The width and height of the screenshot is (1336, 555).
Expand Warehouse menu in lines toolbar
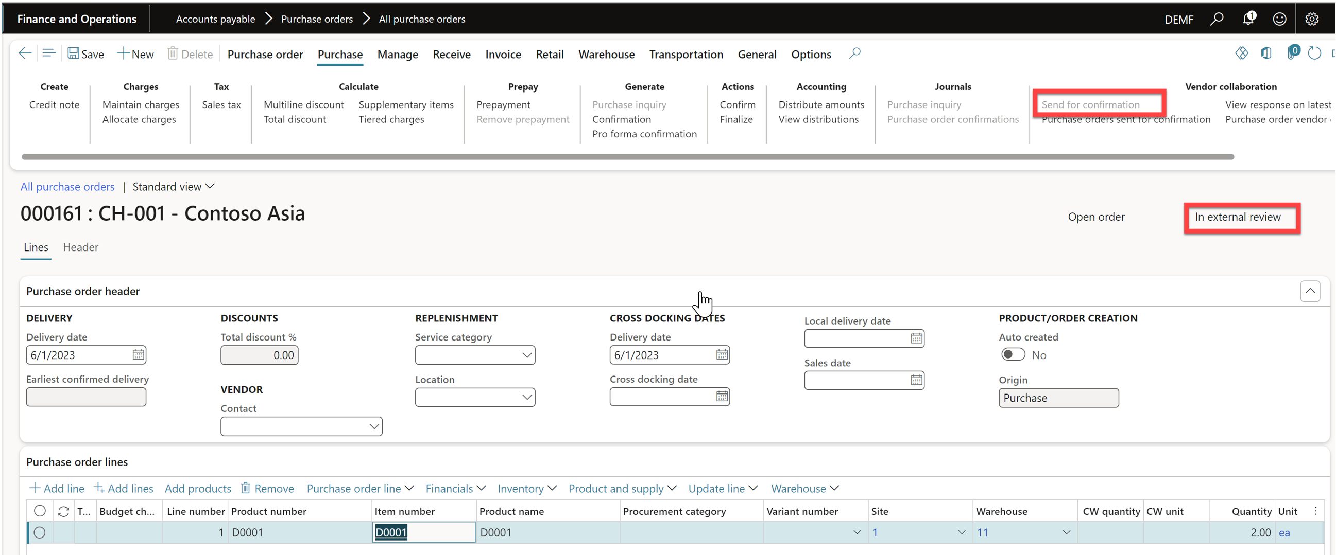(x=804, y=488)
